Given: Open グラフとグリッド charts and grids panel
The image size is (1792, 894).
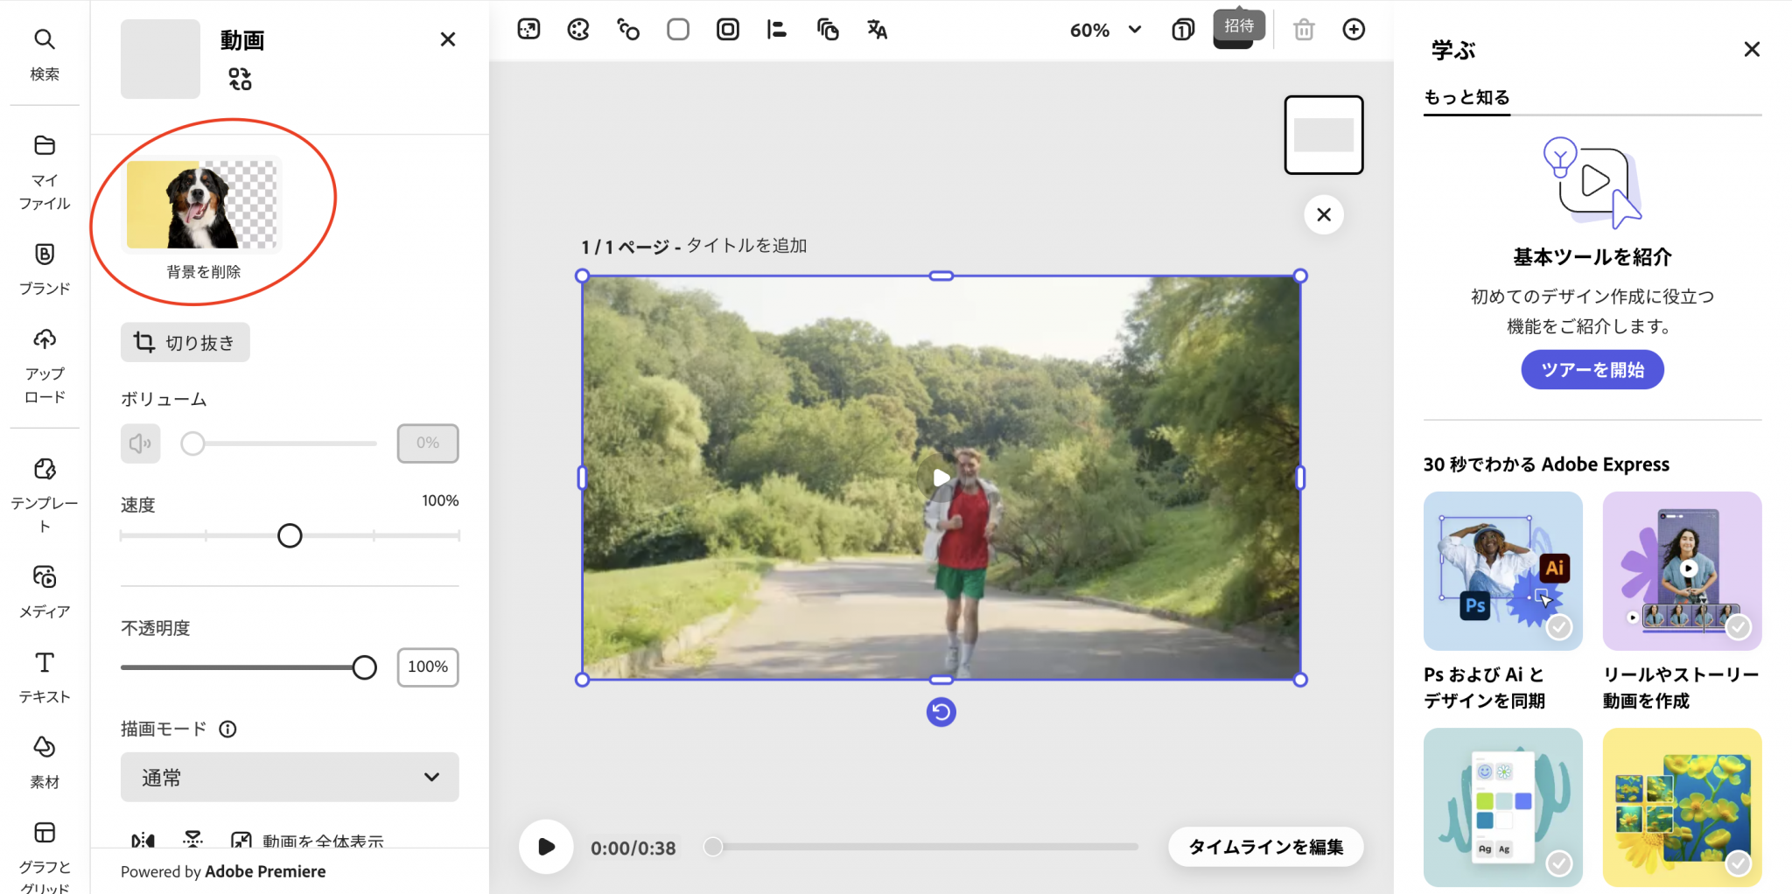Looking at the screenshot, I should tap(45, 856).
